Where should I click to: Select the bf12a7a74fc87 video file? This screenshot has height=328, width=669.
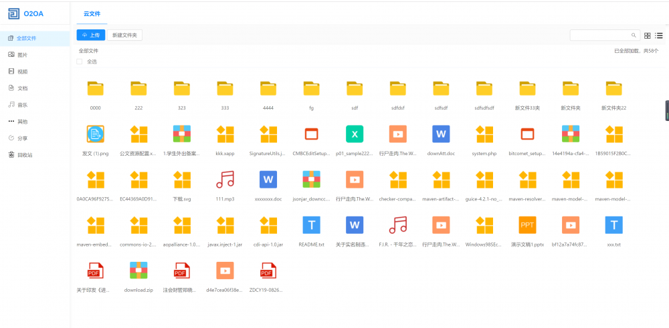tap(571, 225)
